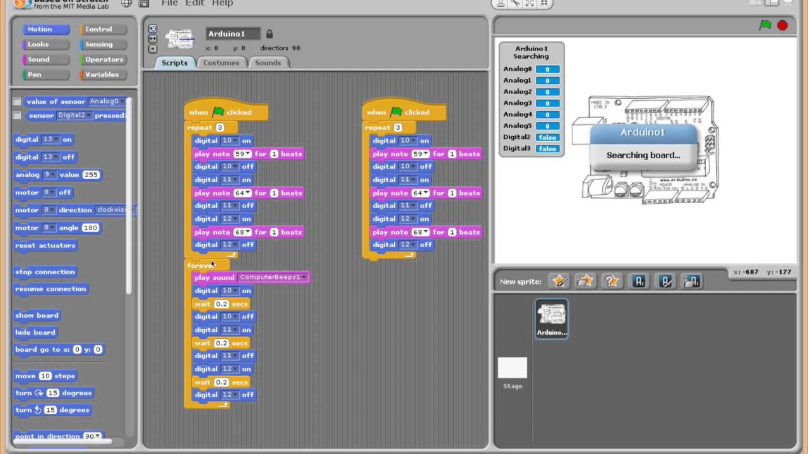This screenshot has width=808, height=454.
Task: Click the Digital3 false readout on stage
Action: click(547, 149)
